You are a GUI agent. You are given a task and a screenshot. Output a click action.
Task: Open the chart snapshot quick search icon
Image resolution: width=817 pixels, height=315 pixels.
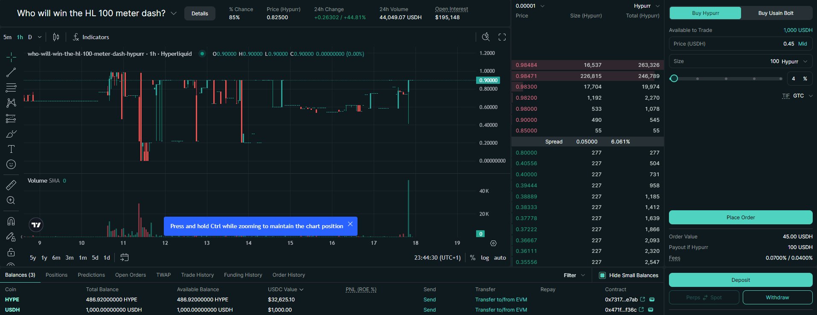click(x=486, y=37)
